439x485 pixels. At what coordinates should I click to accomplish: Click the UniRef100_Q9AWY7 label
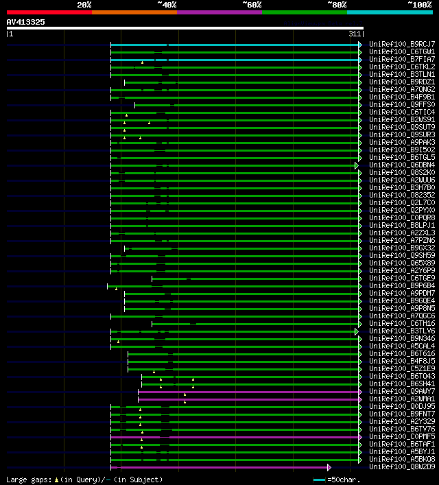[402, 391]
